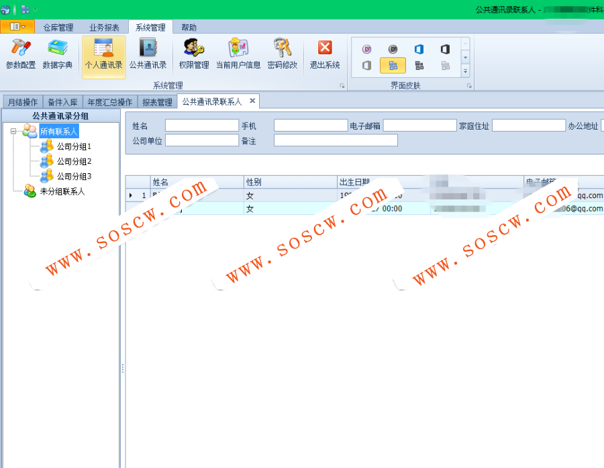This screenshot has width=604, height=468.
Task: Apply the black Office skin
Action: coord(446,49)
